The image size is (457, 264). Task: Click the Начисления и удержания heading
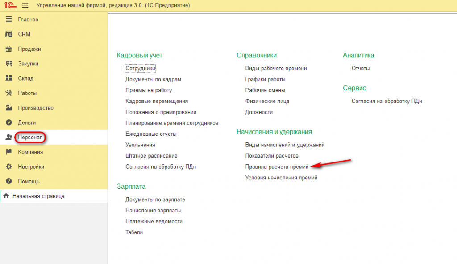click(274, 132)
